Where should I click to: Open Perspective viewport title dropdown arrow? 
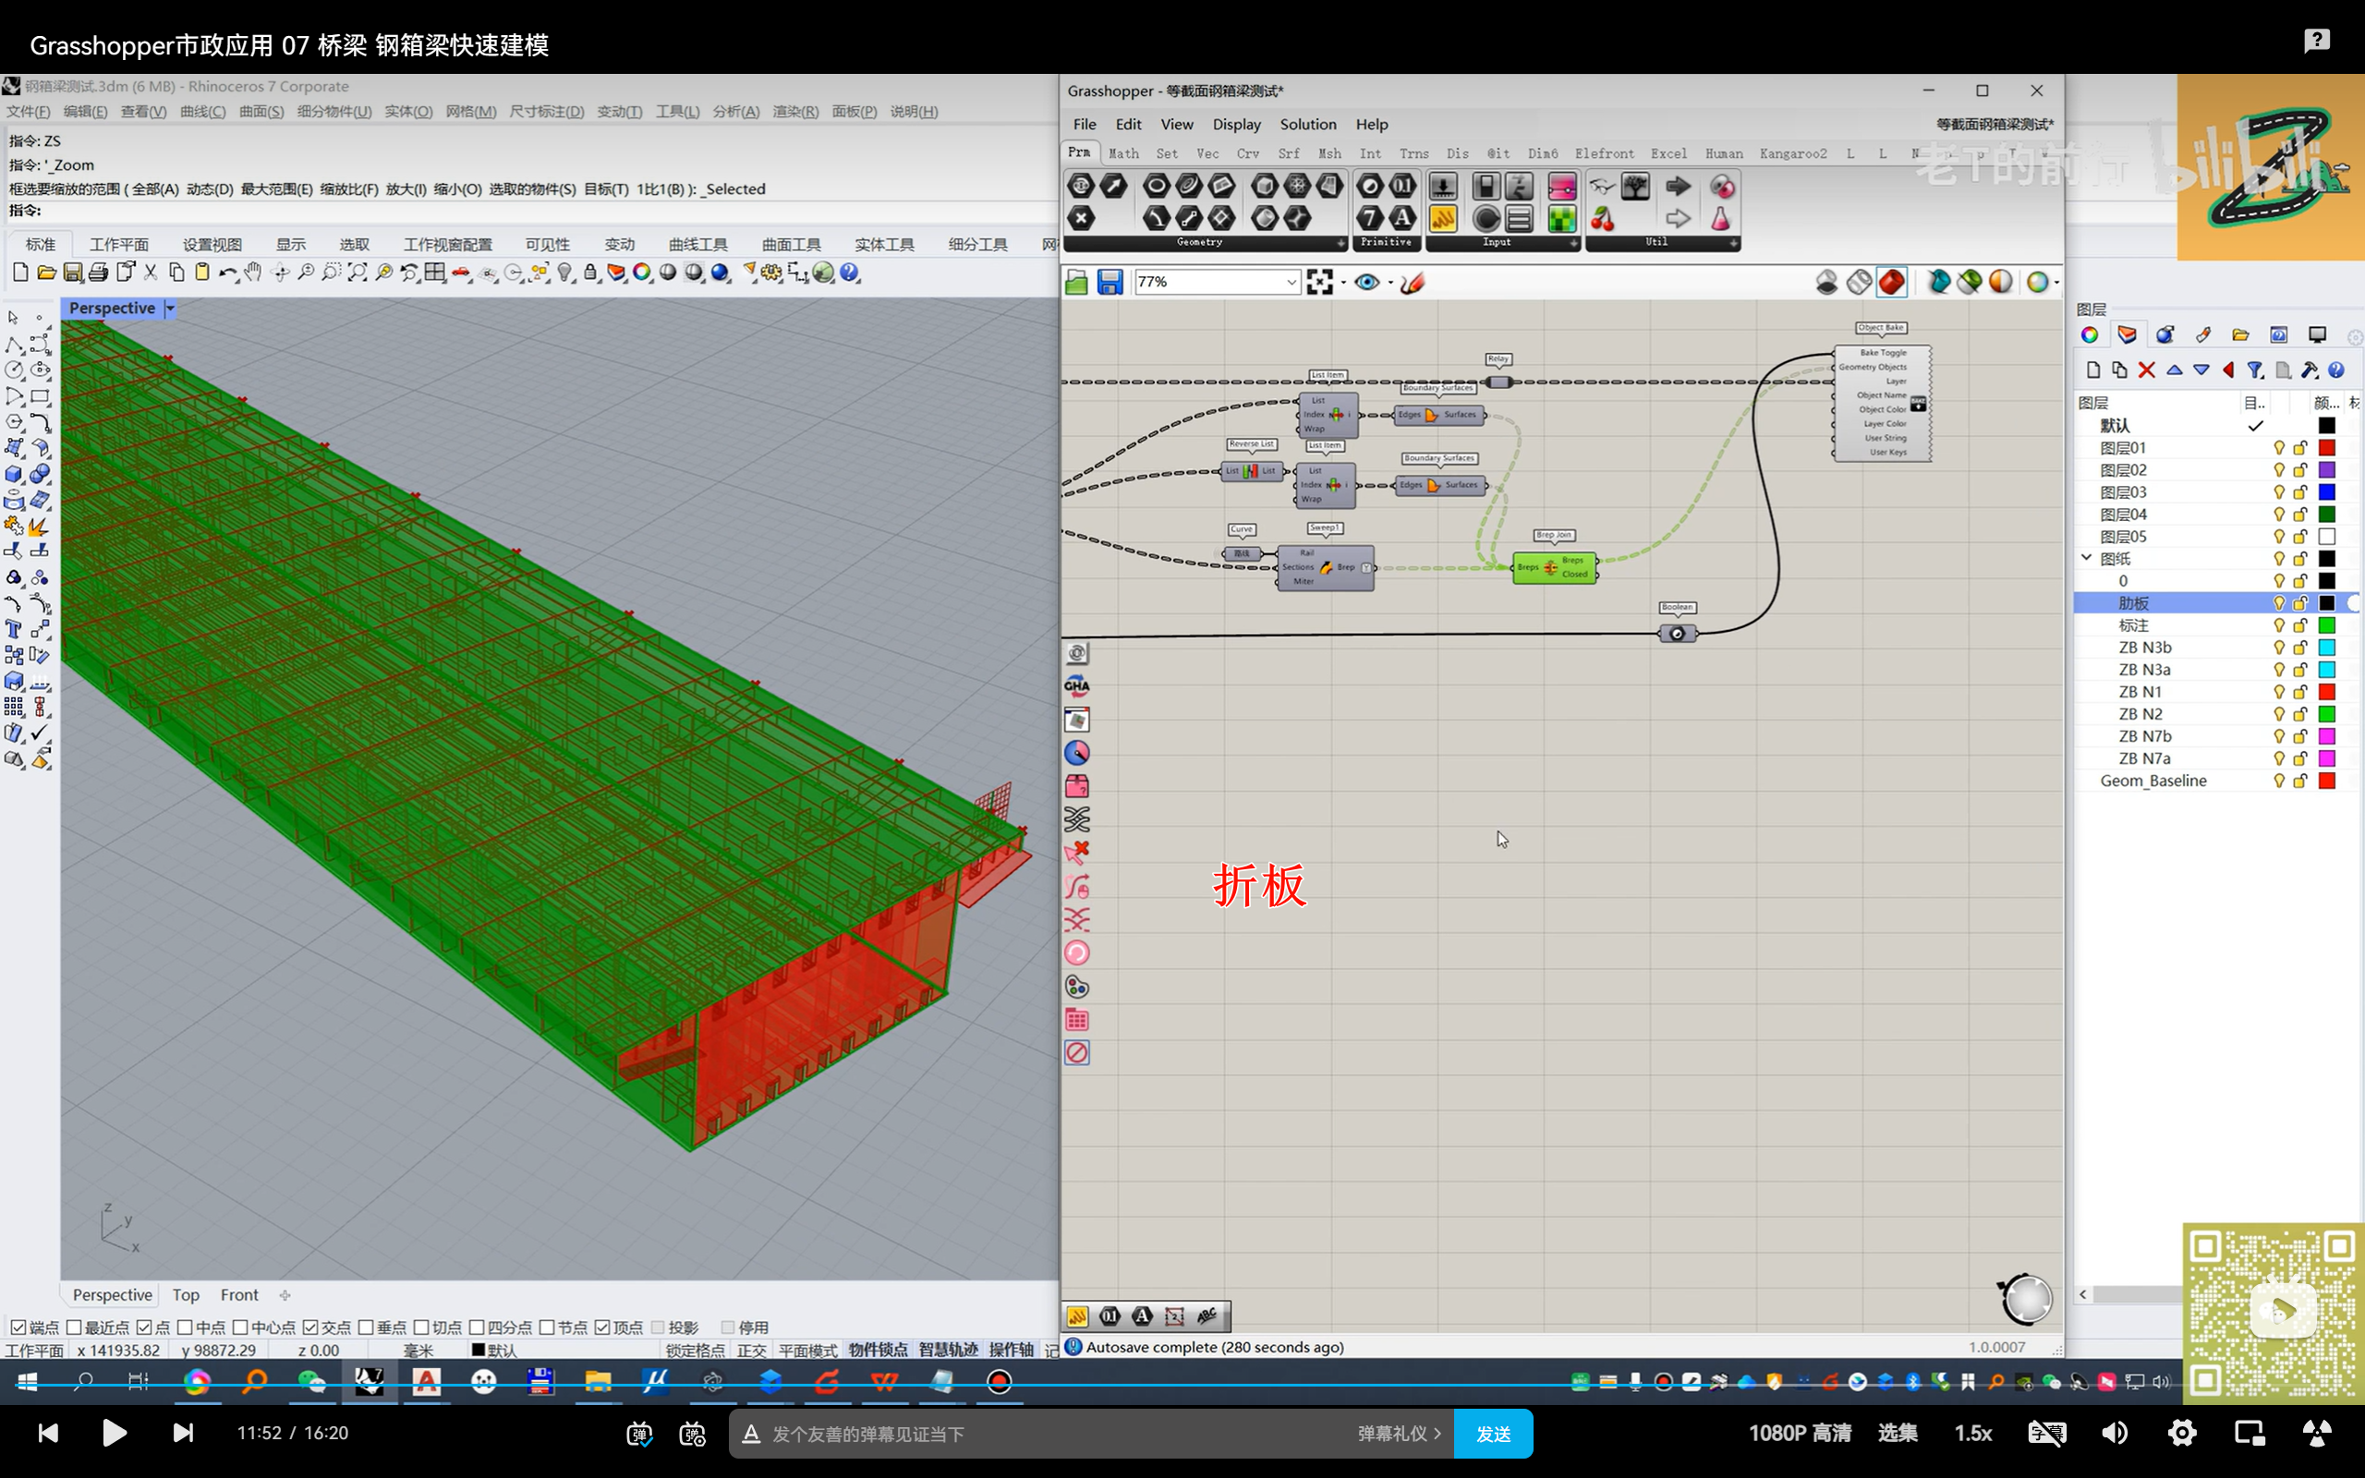click(x=170, y=308)
